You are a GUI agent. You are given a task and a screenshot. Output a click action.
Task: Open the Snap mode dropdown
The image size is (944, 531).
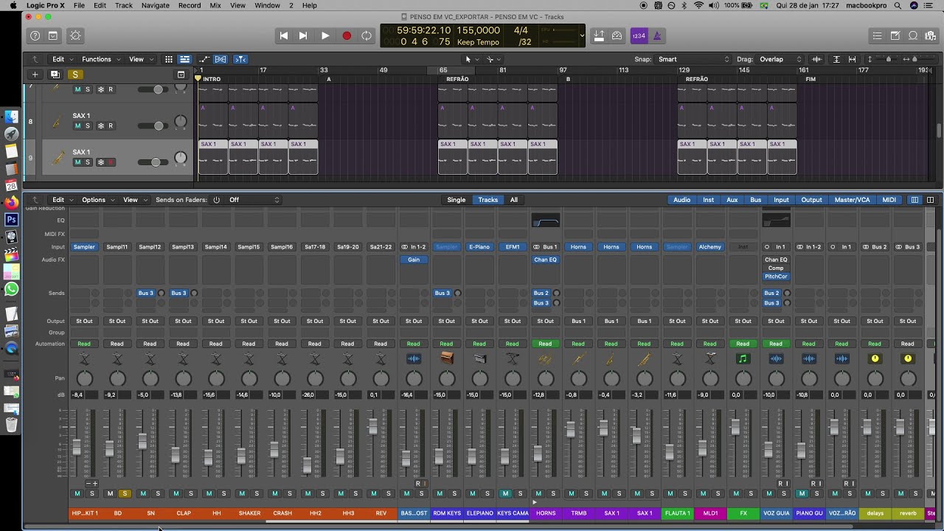(693, 59)
